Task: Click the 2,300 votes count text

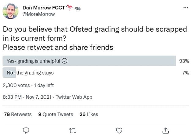Action: click(16, 85)
